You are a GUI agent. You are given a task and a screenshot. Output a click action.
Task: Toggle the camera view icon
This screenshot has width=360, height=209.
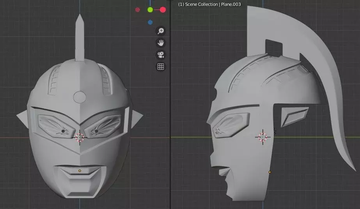tap(161, 55)
